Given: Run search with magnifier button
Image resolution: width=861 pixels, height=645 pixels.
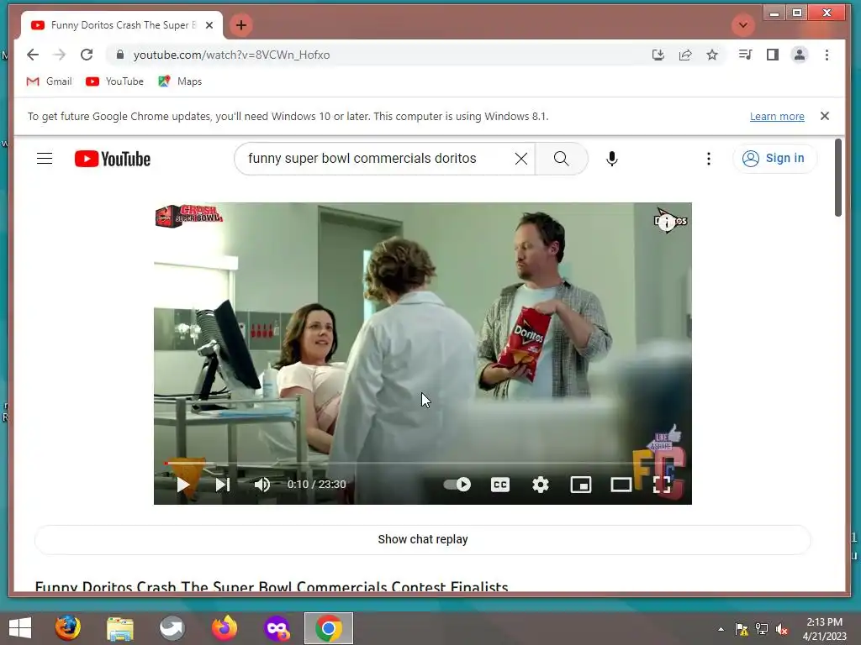Looking at the screenshot, I should click(x=561, y=159).
